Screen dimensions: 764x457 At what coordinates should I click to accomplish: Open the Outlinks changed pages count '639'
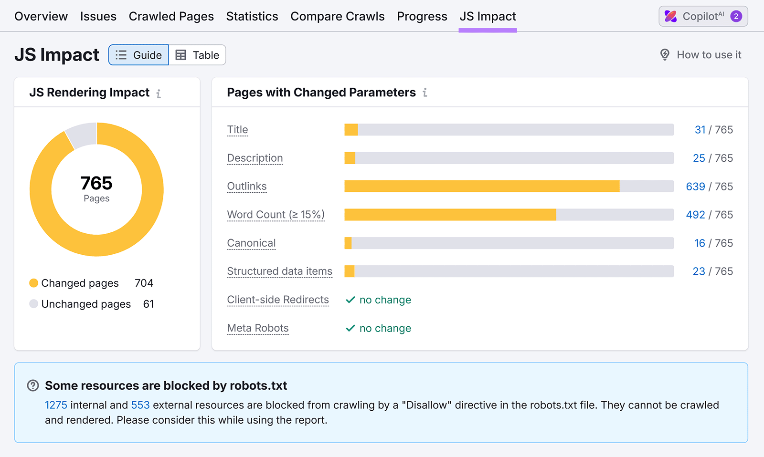pyautogui.click(x=696, y=187)
